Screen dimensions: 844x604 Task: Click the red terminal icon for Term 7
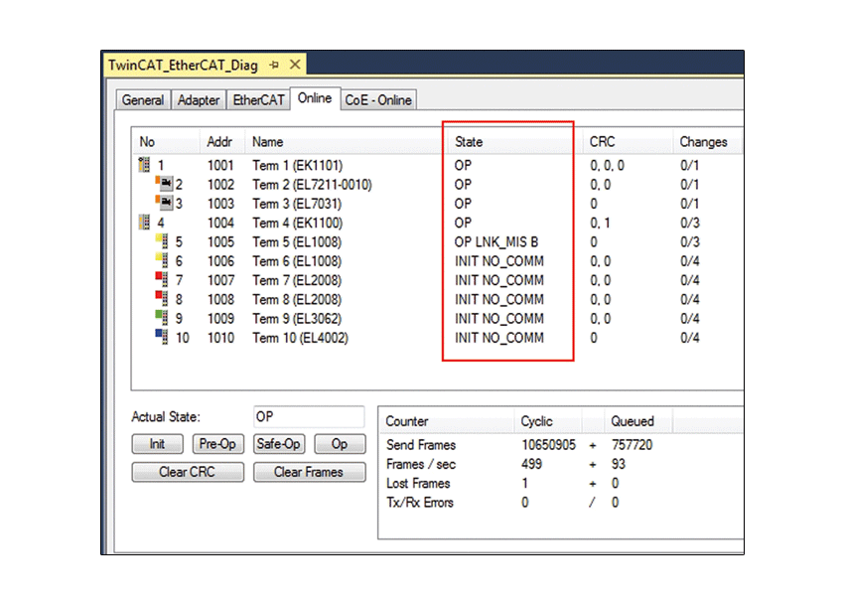click(x=162, y=280)
